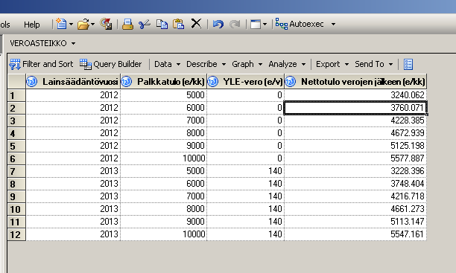The image size is (456, 273).
Task: Click the Undo arrow icon
Action: tap(218, 24)
